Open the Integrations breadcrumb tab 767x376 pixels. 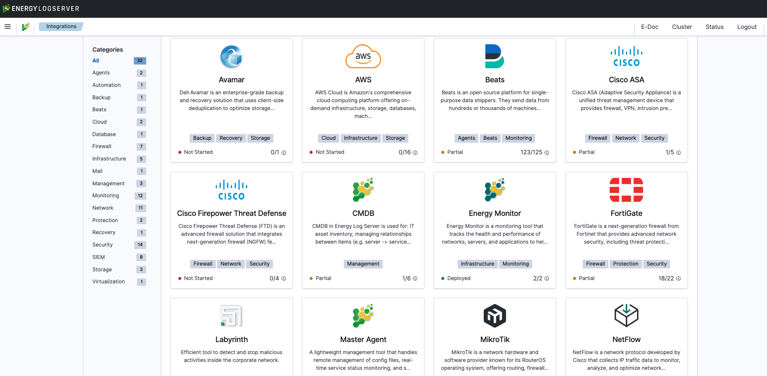click(x=61, y=26)
